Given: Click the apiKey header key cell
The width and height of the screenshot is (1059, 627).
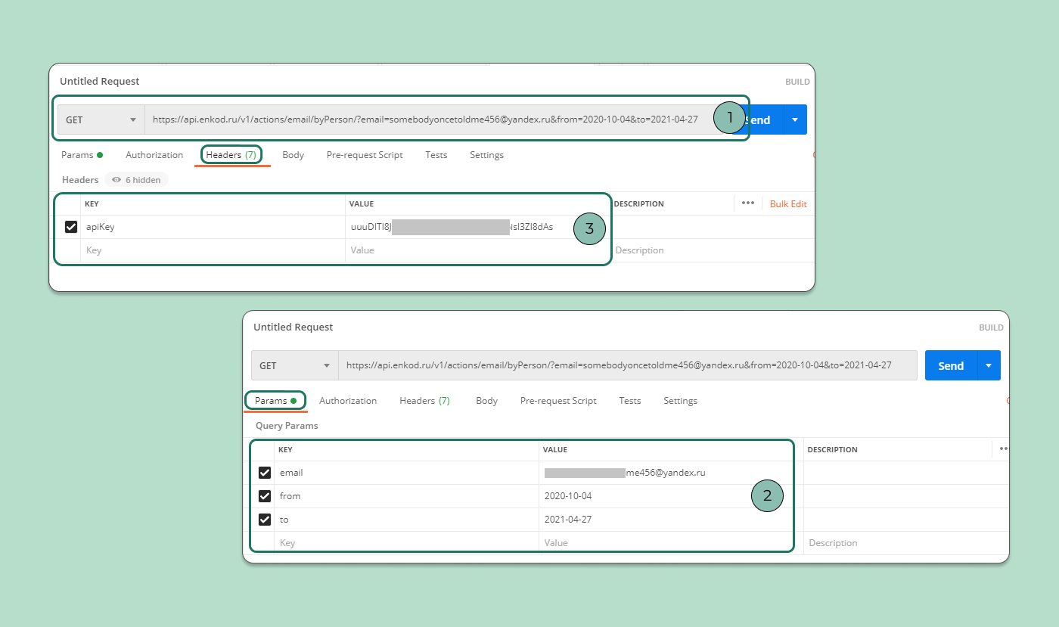Looking at the screenshot, I should pos(213,227).
